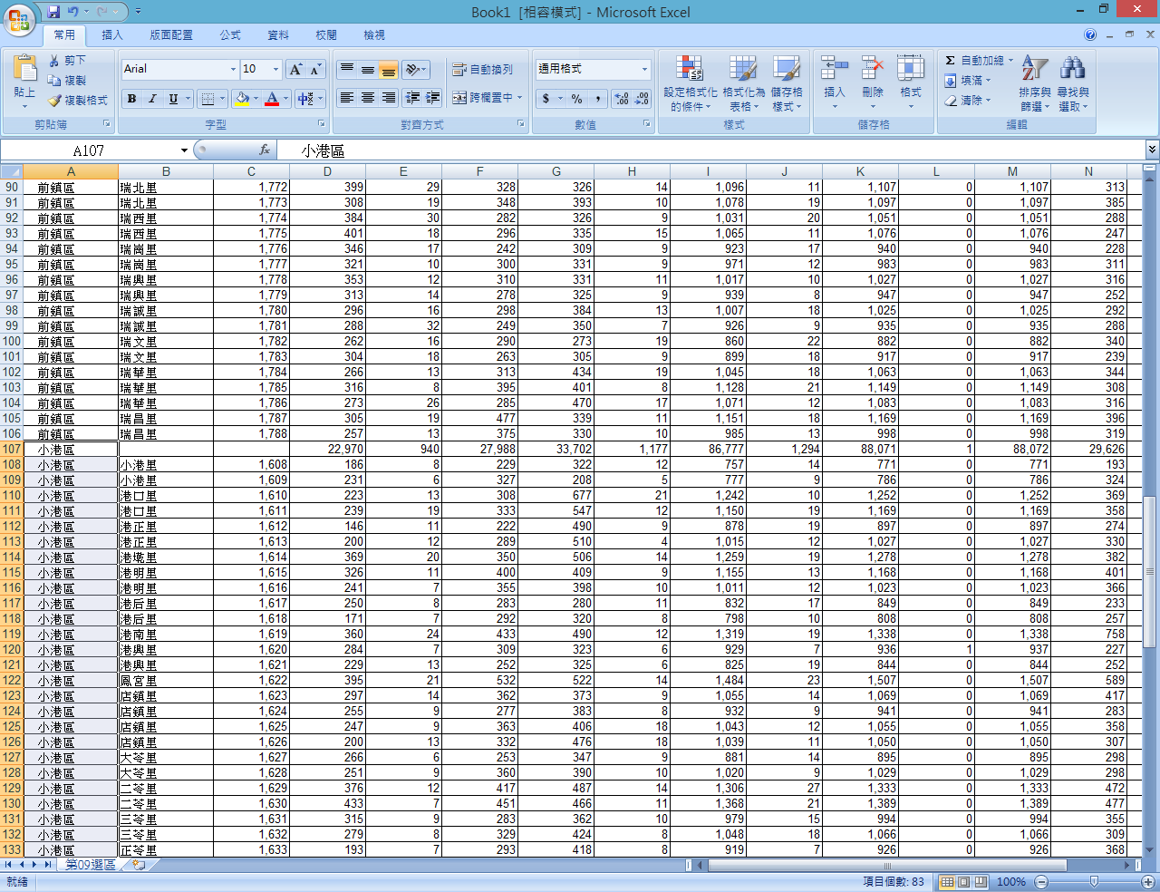Select the 第09選區 sheet tab

pos(90,865)
